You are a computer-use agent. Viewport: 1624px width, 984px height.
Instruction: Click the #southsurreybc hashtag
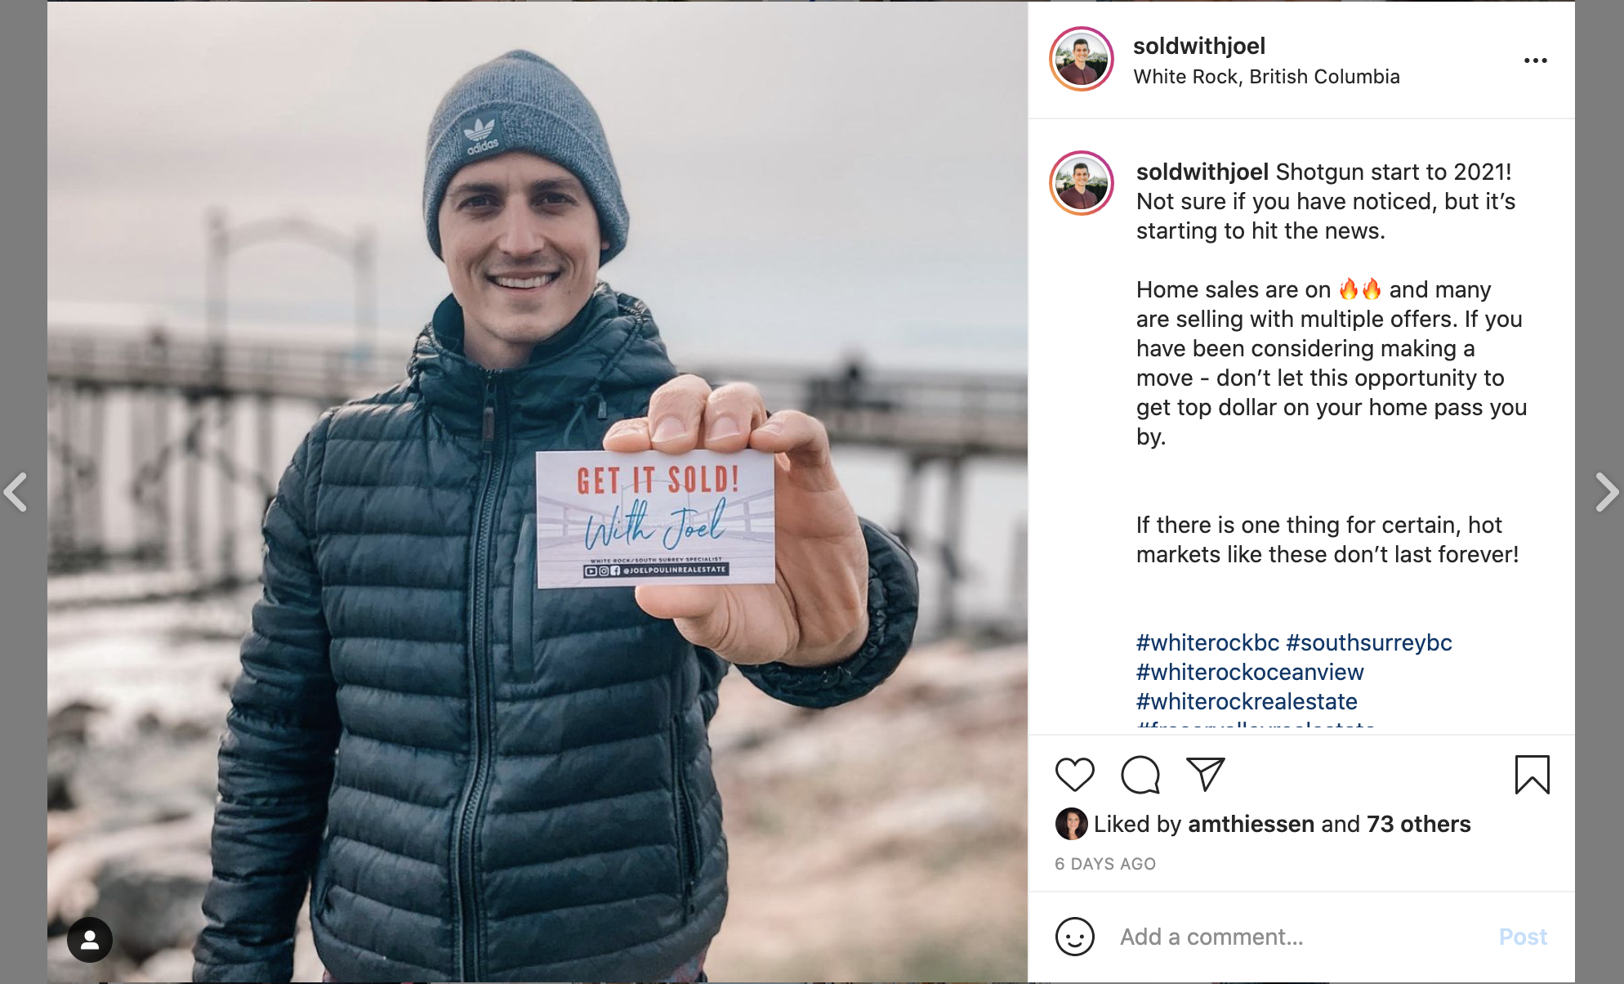pyautogui.click(x=1369, y=642)
